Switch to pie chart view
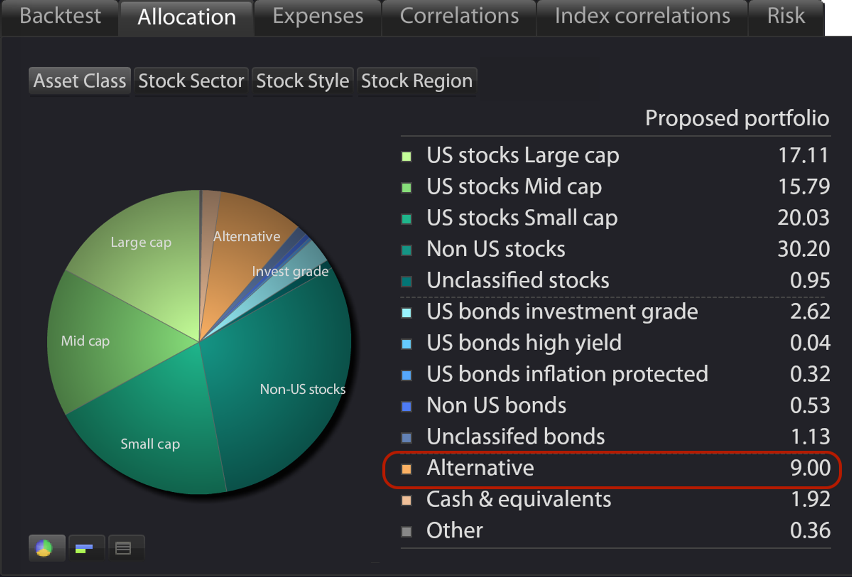852x577 pixels. [47, 548]
